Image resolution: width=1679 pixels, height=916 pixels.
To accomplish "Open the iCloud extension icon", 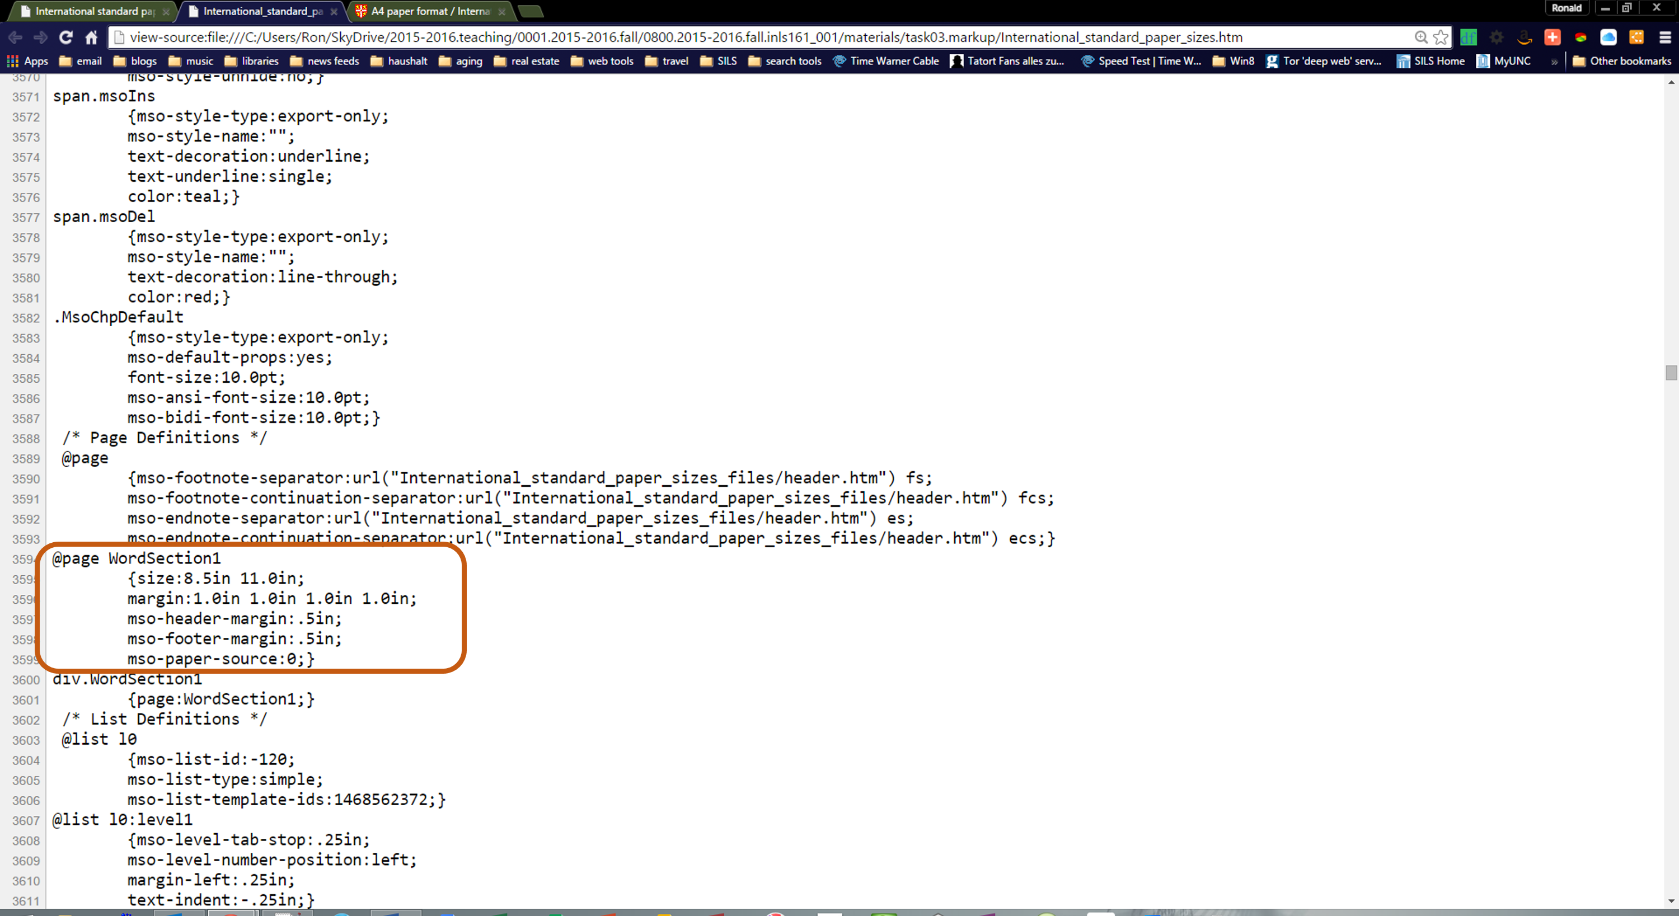I will pos(1608,37).
